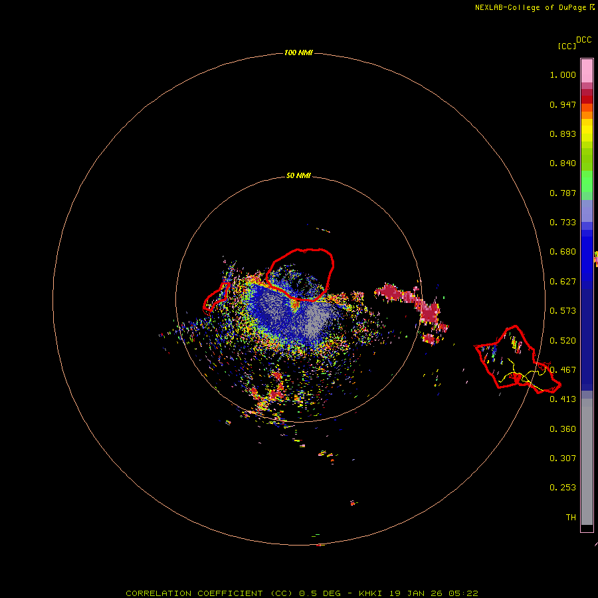Click the red-outlined island at right edge

click(x=517, y=359)
